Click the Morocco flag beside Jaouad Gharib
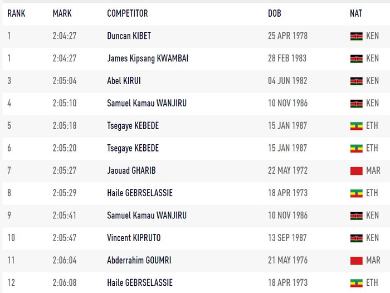390x293 pixels. (356, 170)
